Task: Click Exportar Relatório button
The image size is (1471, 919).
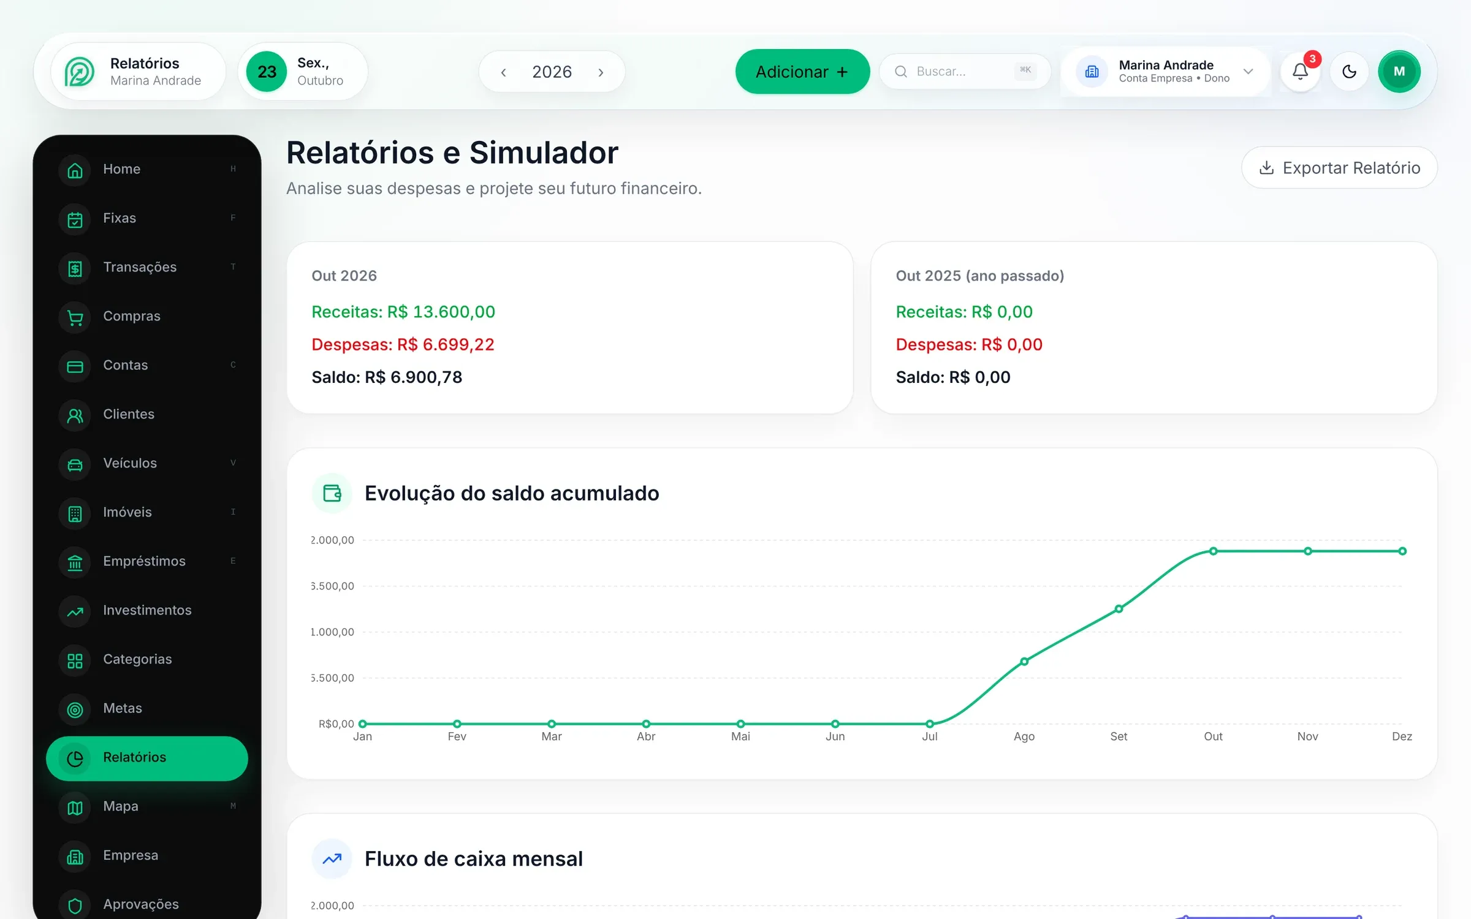Action: click(x=1339, y=168)
